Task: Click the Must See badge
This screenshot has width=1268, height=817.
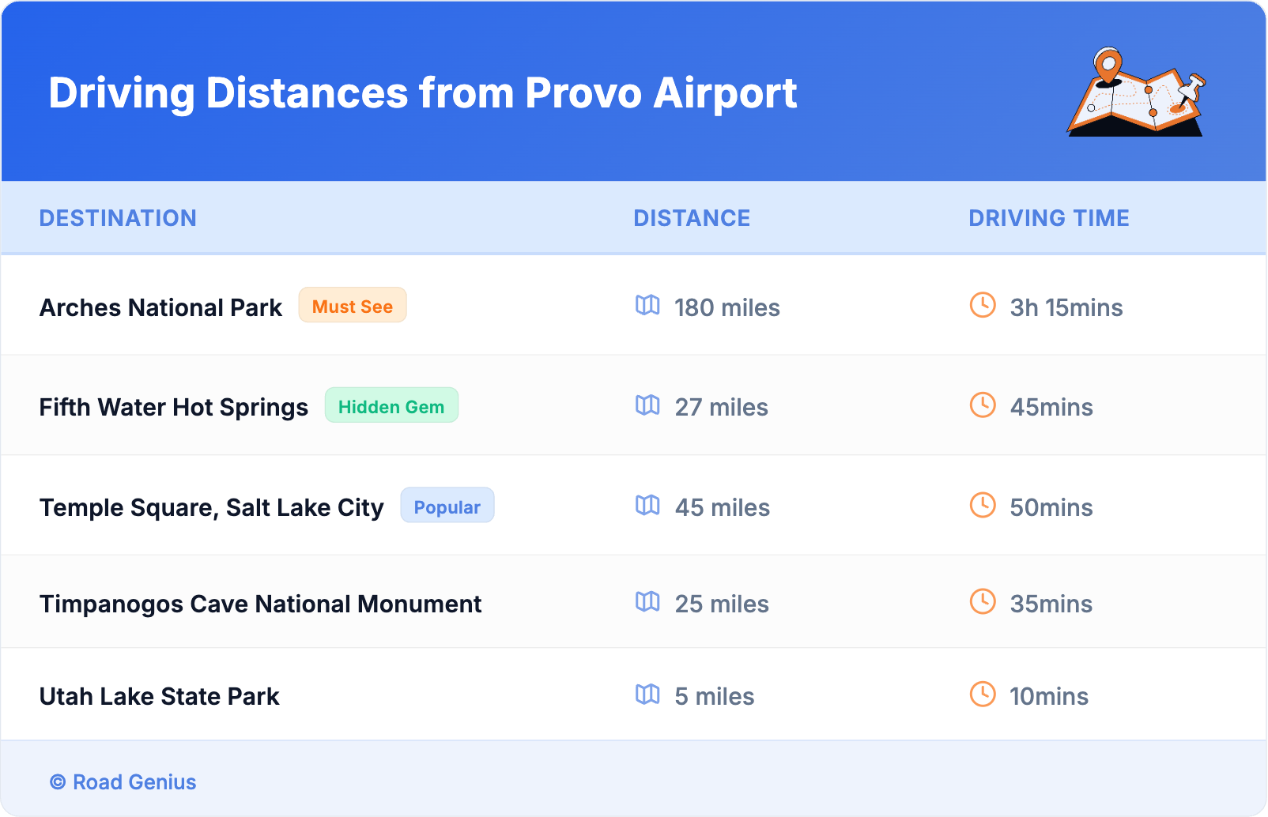Action: point(353,306)
